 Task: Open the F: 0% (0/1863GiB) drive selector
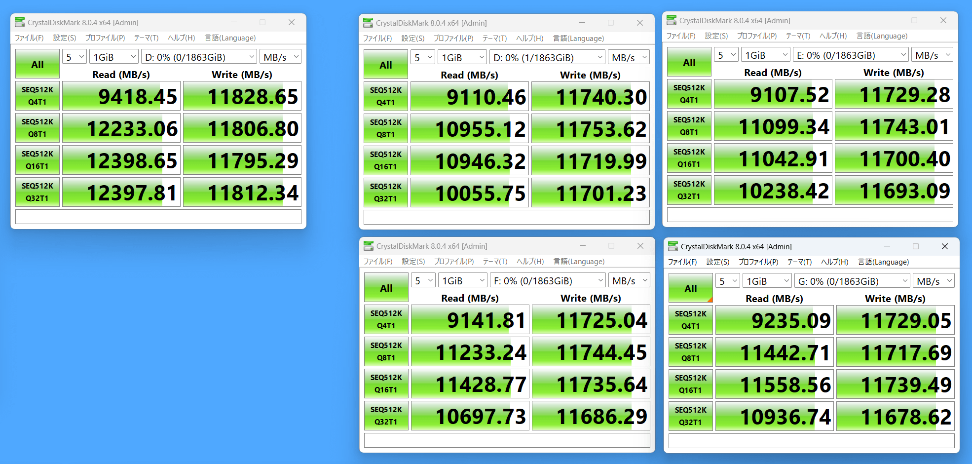(548, 280)
